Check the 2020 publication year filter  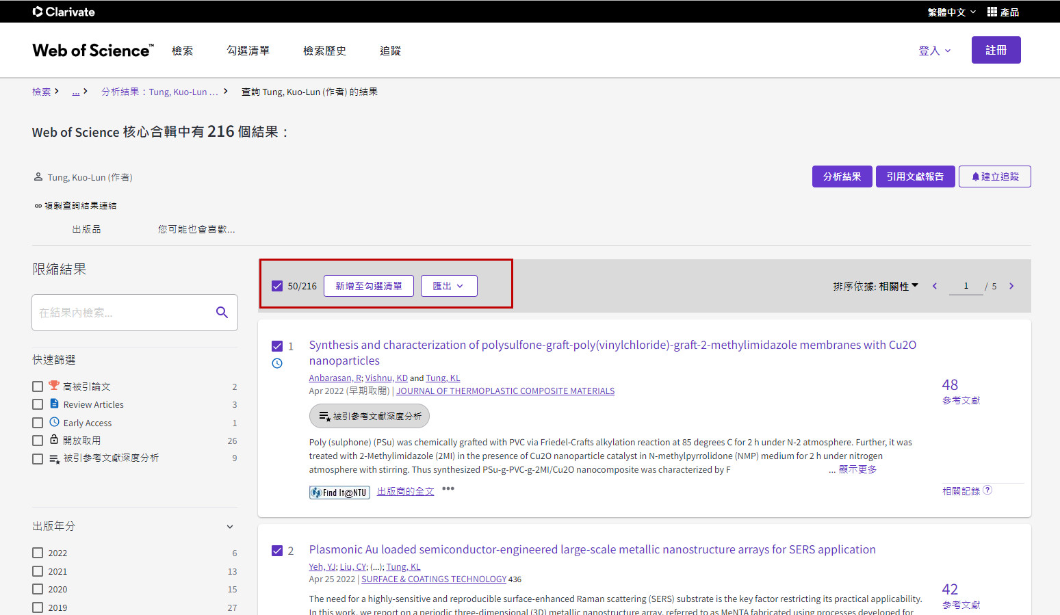pyautogui.click(x=38, y=589)
